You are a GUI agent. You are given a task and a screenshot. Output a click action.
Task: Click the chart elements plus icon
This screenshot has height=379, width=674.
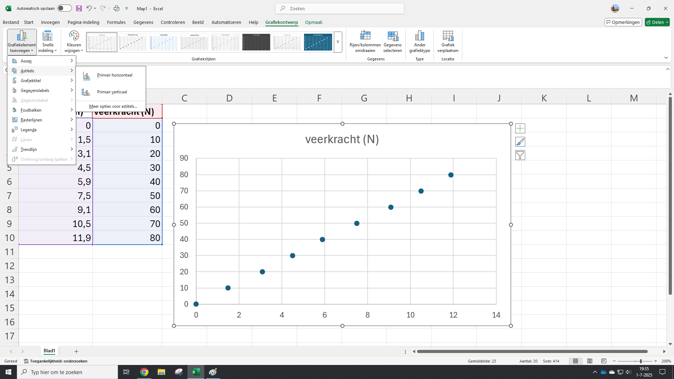(x=520, y=128)
